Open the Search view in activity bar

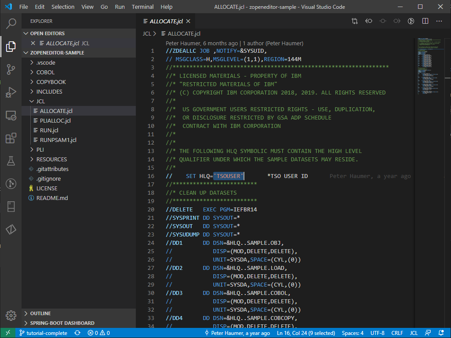point(11,24)
